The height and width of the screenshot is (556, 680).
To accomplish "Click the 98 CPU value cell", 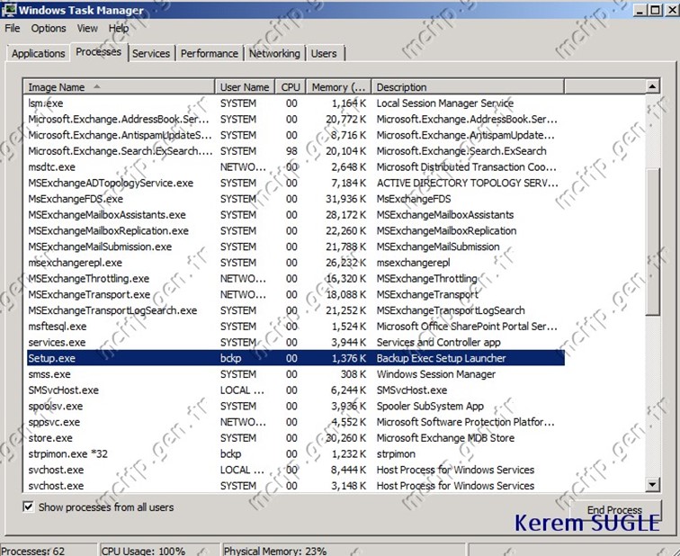I will click(291, 151).
